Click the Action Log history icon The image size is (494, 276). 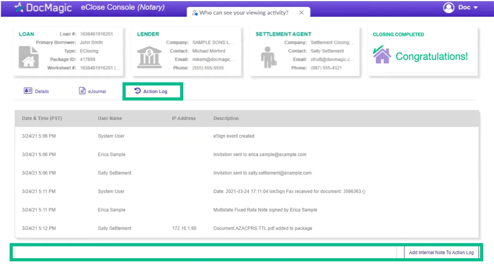(138, 91)
